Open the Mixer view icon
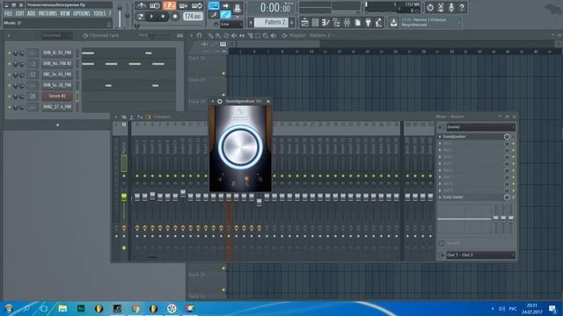The height and width of the screenshot is (316, 563). (347, 23)
